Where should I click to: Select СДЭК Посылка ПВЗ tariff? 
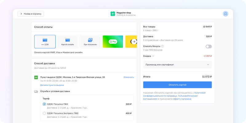(44, 104)
